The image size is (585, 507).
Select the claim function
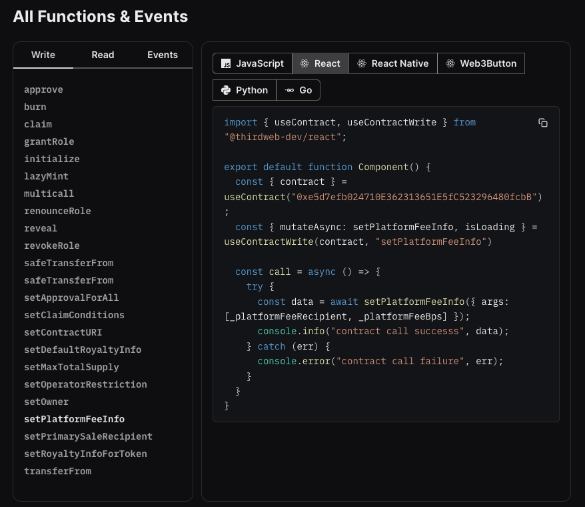pyautogui.click(x=38, y=124)
